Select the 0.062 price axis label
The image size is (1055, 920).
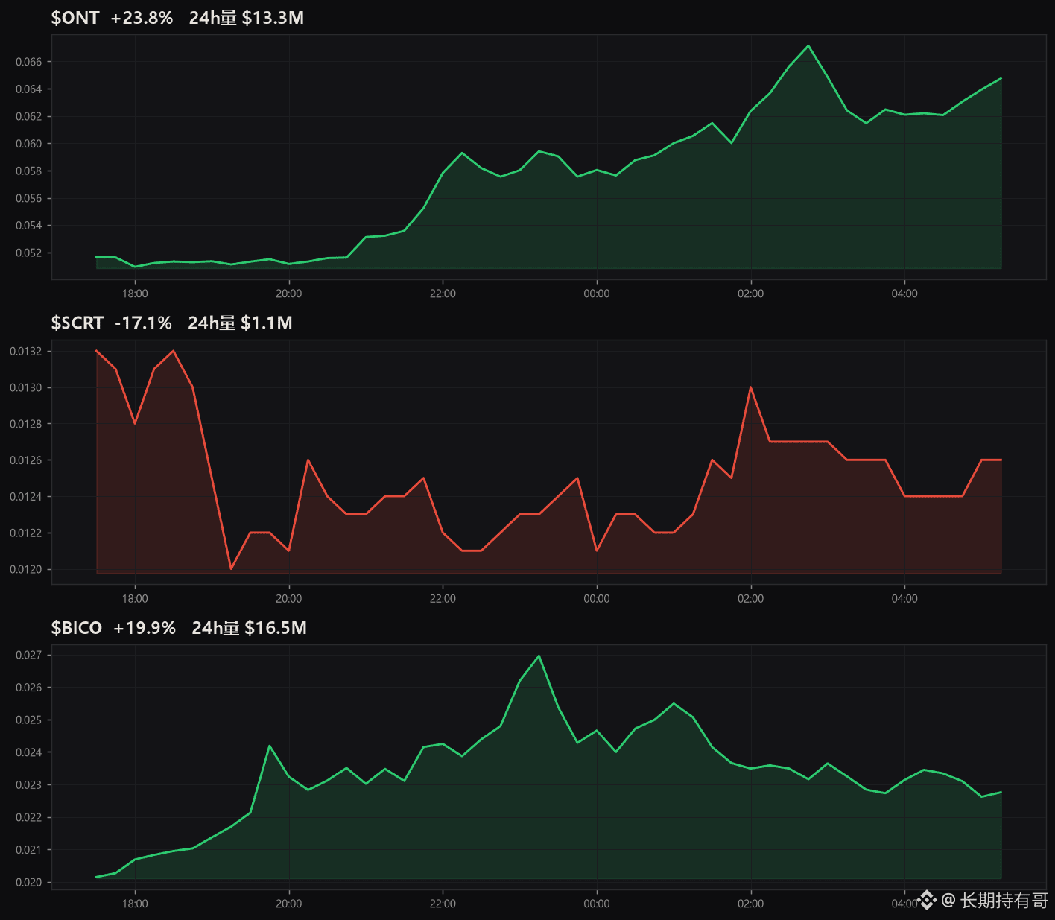(x=29, y=116)
